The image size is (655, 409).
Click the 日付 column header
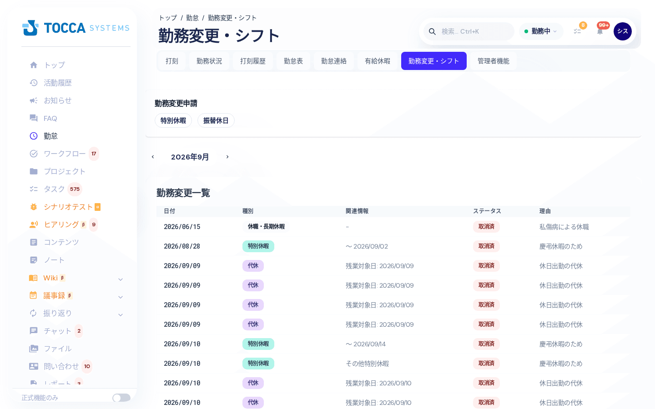tap(169, 211)
